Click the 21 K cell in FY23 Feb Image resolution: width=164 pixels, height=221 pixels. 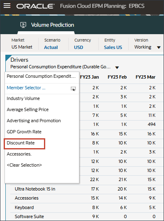coord(122,179)
